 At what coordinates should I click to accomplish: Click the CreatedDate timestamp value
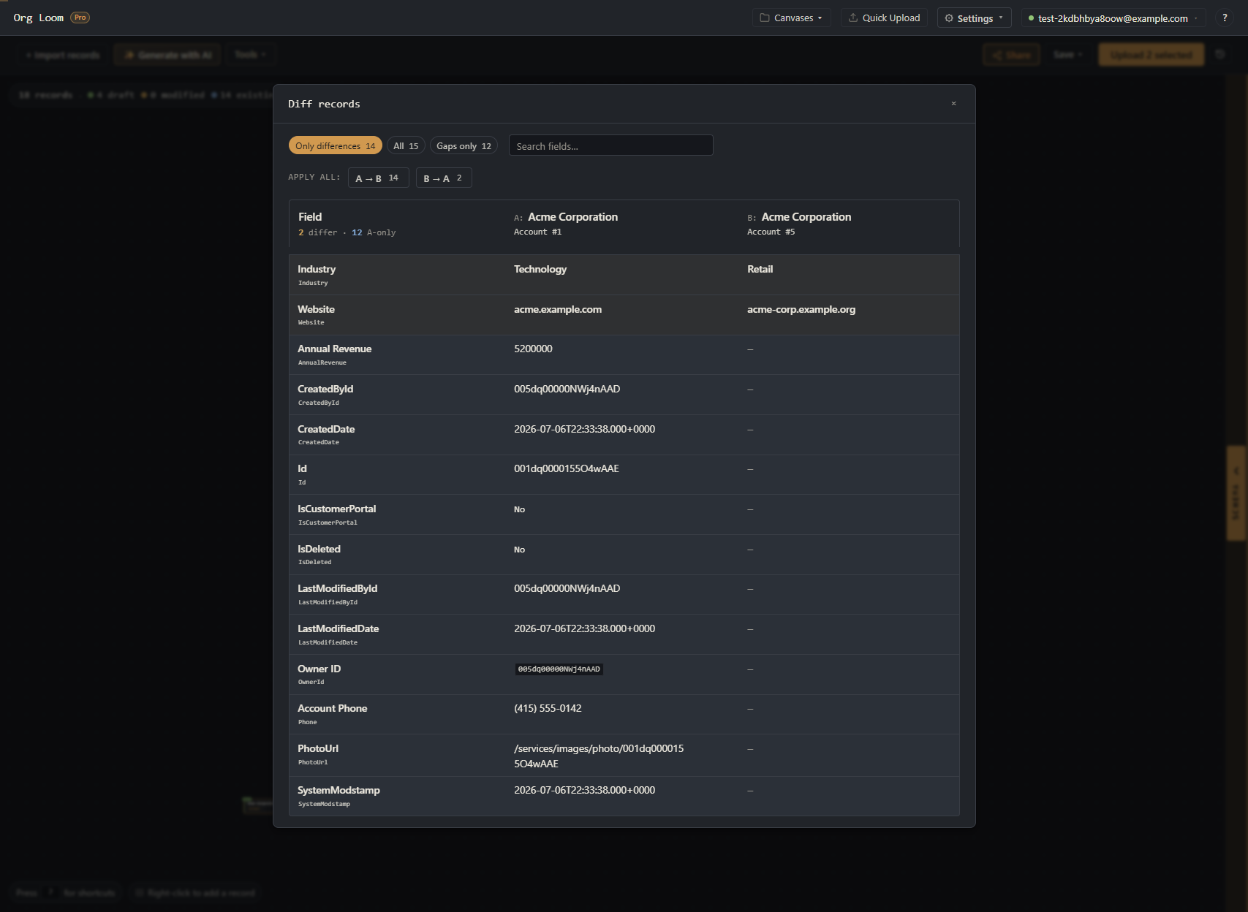click(x=584, y=429)
